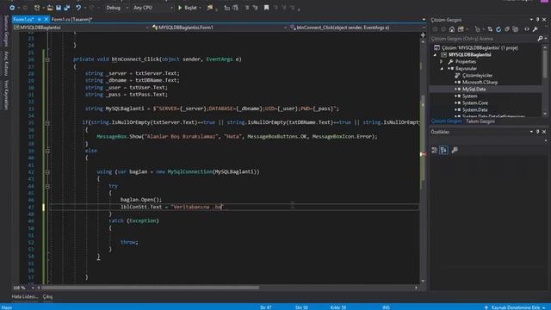Open the Çıkış output tab
This screenshot has width=551, height=310.
[x=47, y=296]
